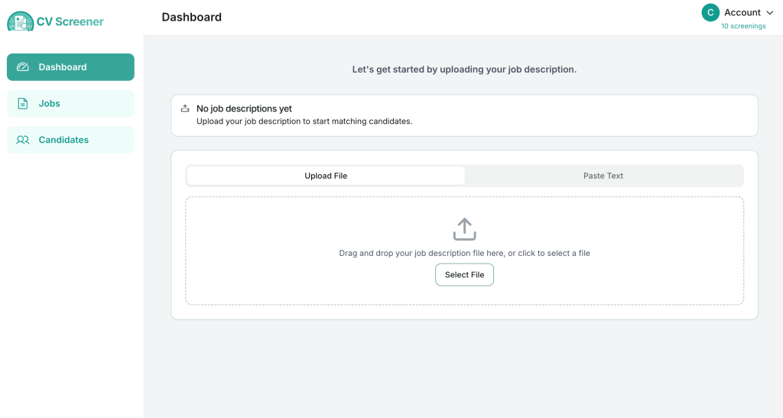Click the Dashboard gauge icon in sidebar
Screen dimensions: 783x418
[x=23, y=67]
